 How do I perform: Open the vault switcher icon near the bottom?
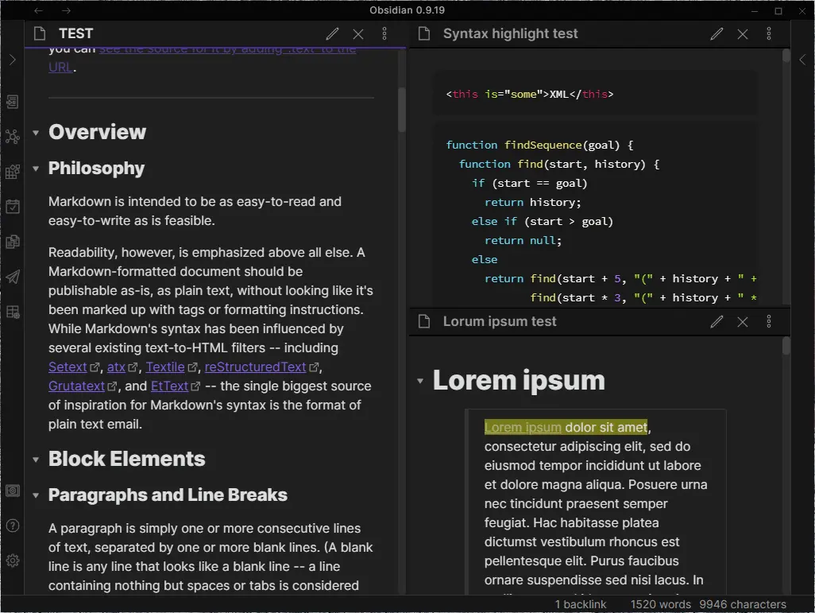click(13, 491)
